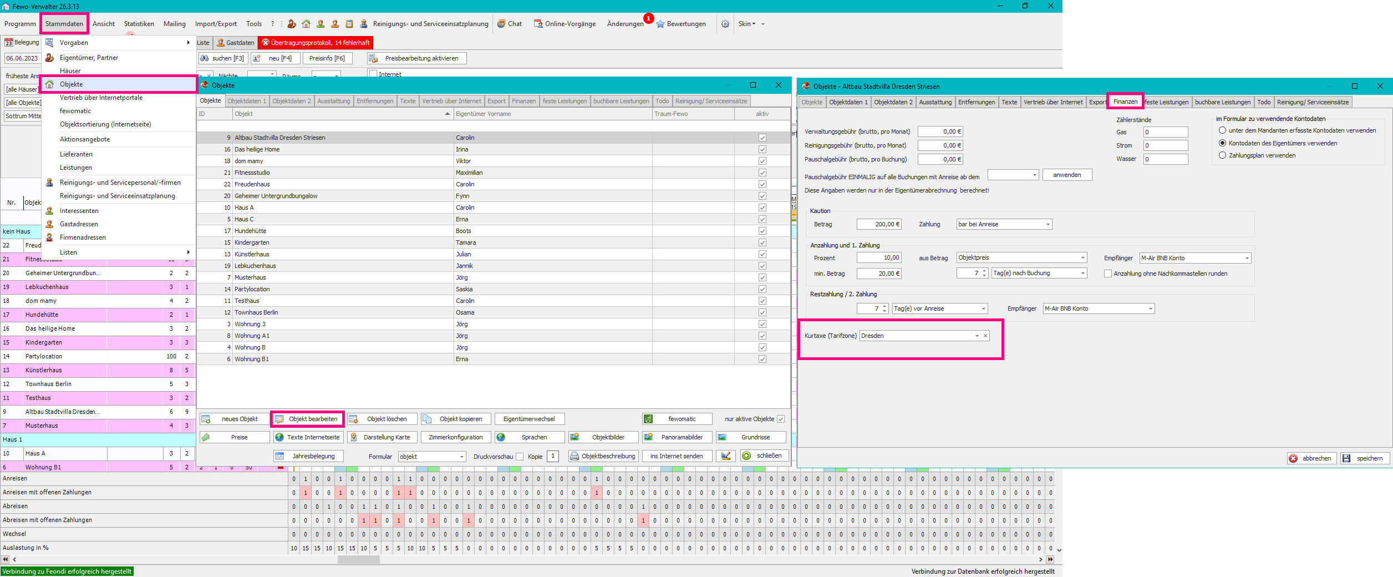Image resolution: width=1393 pixels, height=577 pixels.
Task: Open Pauschalgebühr date dropdown before 'anwenden'
Action: (1013, 175)
